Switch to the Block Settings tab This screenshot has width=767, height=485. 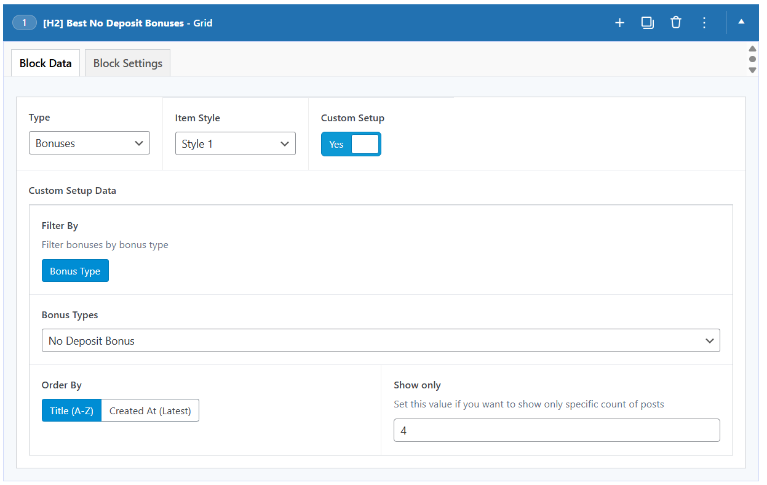(x=127, y=62)
